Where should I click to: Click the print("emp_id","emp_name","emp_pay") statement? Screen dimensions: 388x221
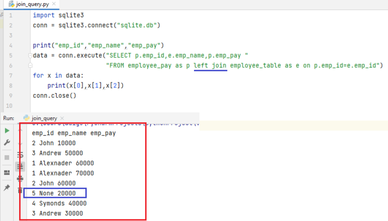pyautogui.click(x=99, y=46)
